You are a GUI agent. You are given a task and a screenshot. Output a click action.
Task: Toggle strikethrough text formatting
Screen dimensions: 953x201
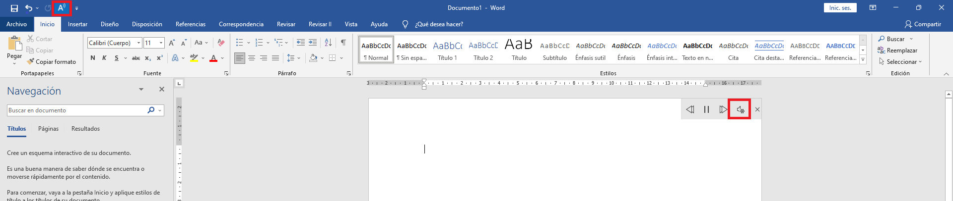pos(136,58)
